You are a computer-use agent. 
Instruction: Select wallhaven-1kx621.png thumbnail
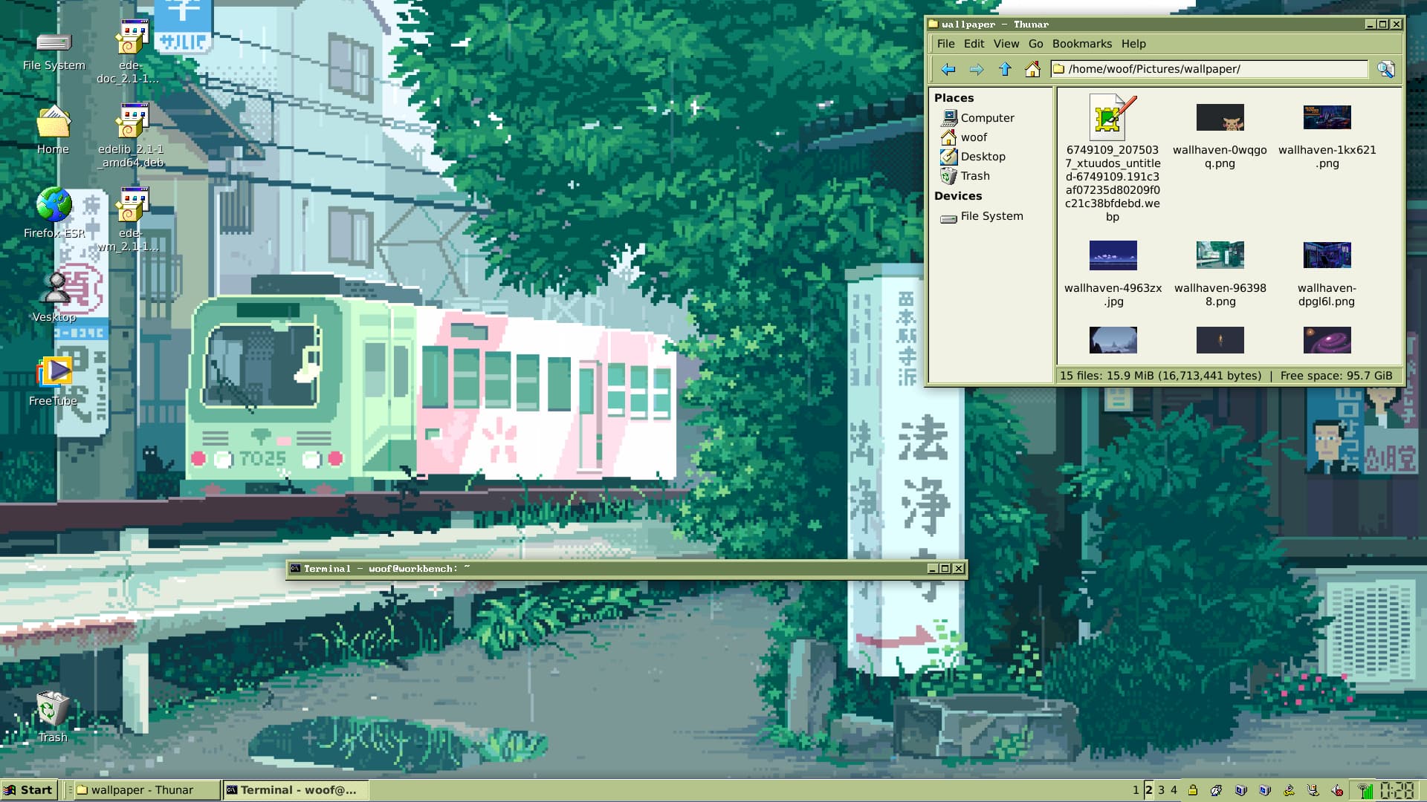1327,117
